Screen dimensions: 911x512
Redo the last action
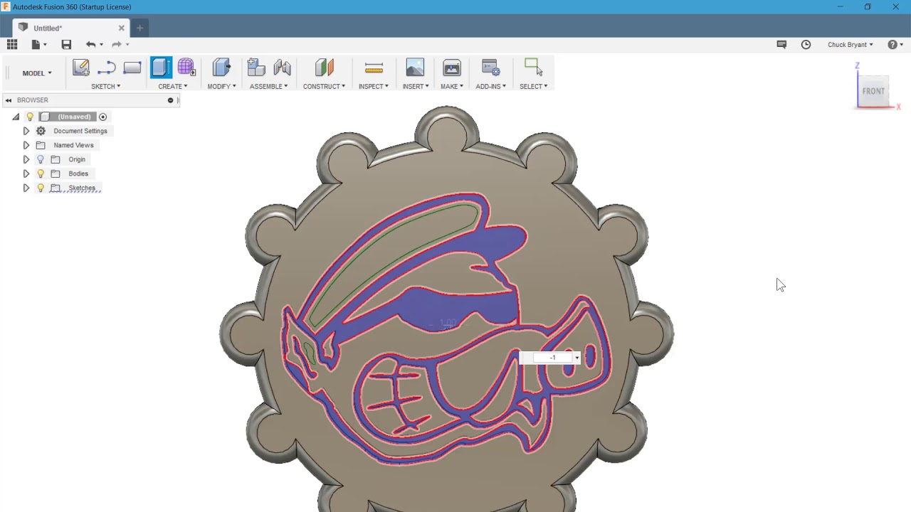click(x=116, y=44)
